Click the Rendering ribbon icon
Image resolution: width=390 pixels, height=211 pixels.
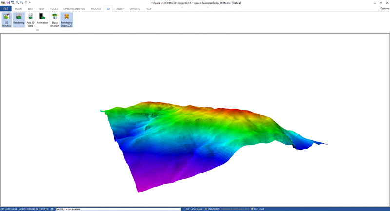pyautogui.click(x=19, y=19)
